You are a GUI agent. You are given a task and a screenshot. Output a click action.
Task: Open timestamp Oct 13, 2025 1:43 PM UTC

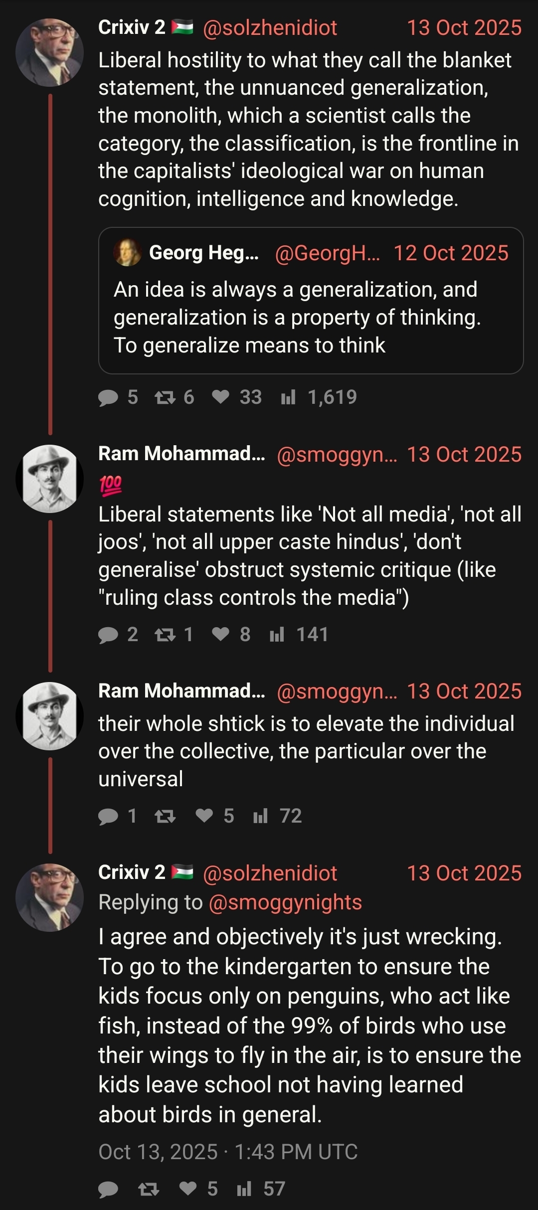tap(228, 1152)
